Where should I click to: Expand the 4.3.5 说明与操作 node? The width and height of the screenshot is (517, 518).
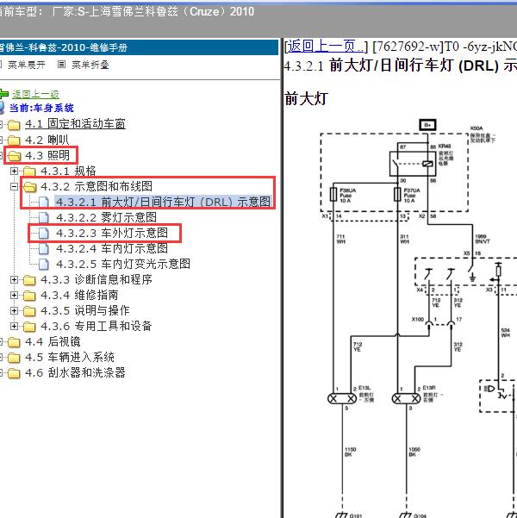click(14, 311)
